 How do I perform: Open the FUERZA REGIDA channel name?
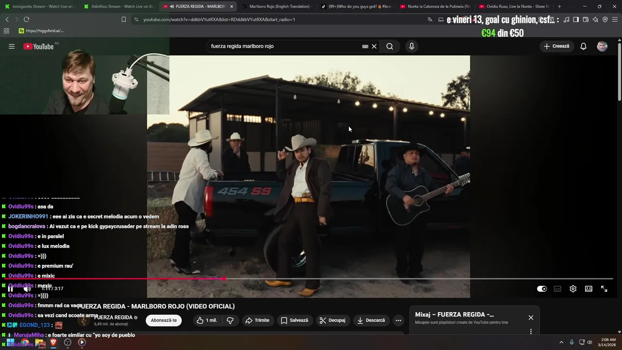[x=114, y=317]
